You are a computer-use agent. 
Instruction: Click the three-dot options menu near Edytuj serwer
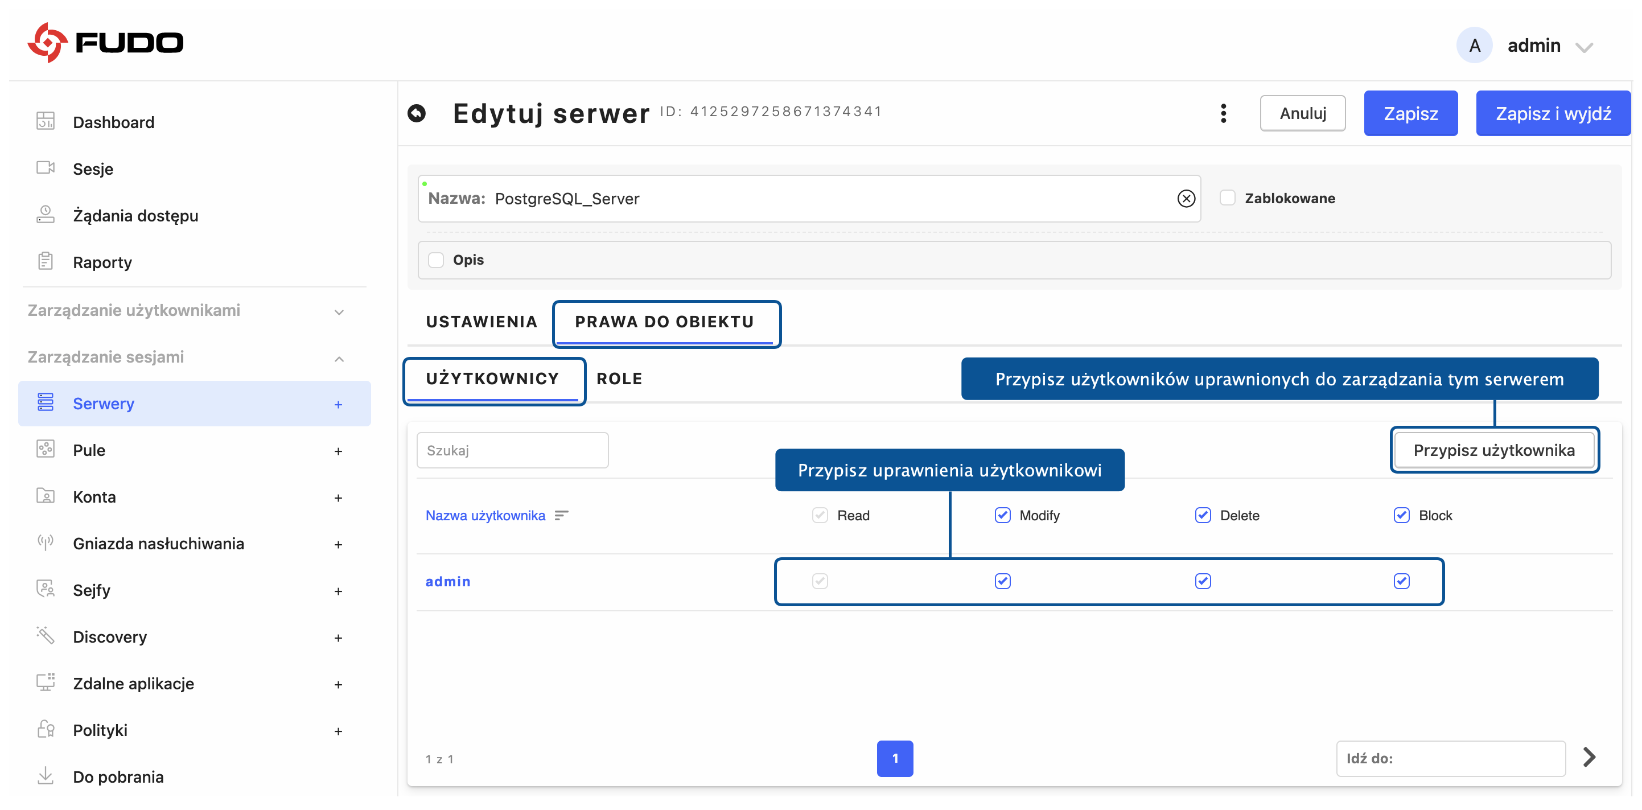pyautogui.click(x=1223, y=113)
